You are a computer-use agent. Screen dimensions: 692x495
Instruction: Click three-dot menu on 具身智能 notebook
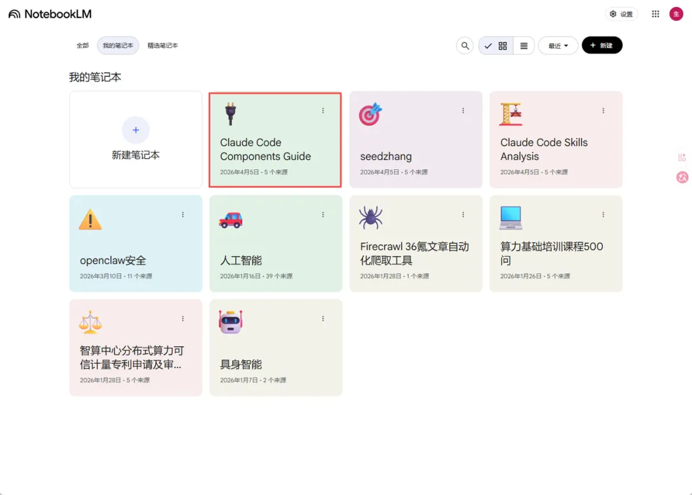(323, 319)
